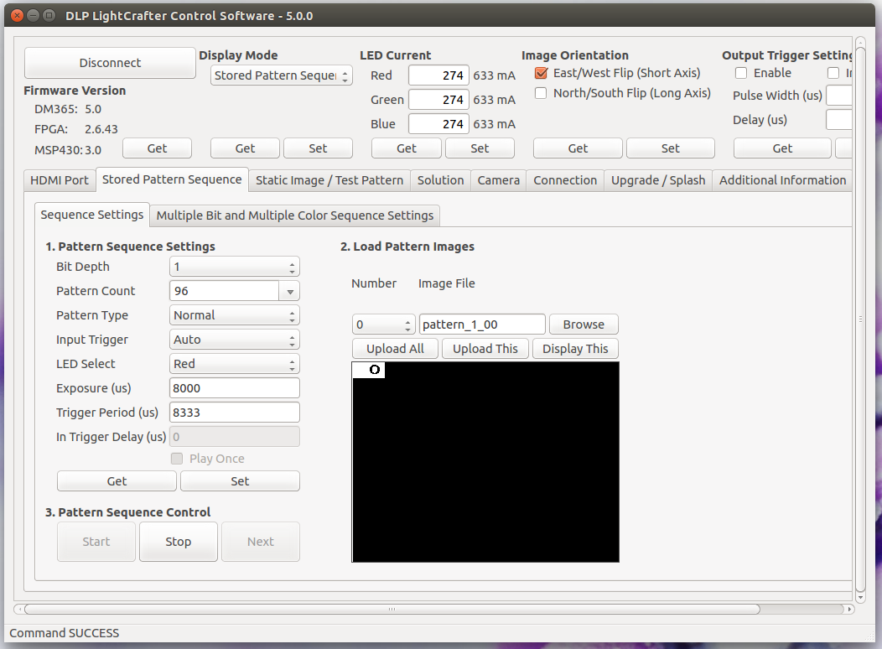Switch to the Solution tab
882x649 pixels.
[440, 180]
